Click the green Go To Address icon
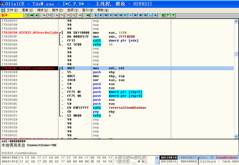This screenshot has height=165, width=239. coord(88,15)
